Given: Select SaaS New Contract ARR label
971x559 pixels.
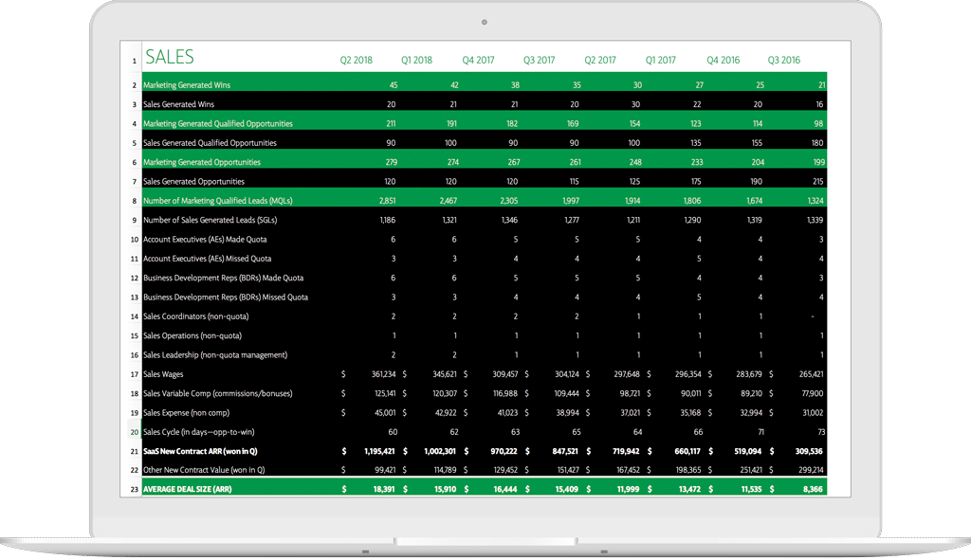Looking at the screenshot, I should click(200, 451).
